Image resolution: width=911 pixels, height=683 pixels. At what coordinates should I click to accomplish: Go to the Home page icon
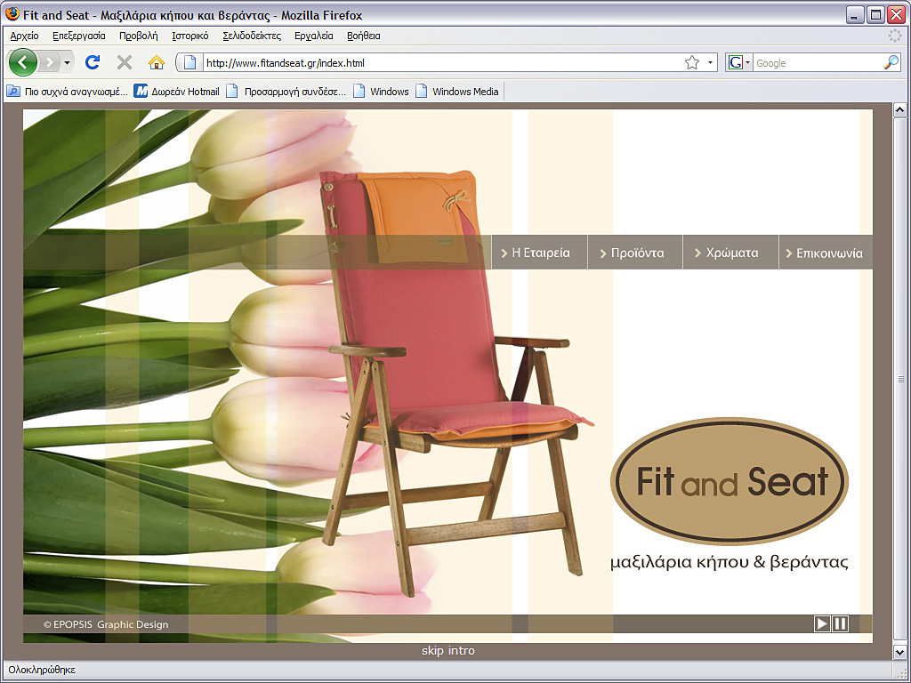(x=157, y=62)
